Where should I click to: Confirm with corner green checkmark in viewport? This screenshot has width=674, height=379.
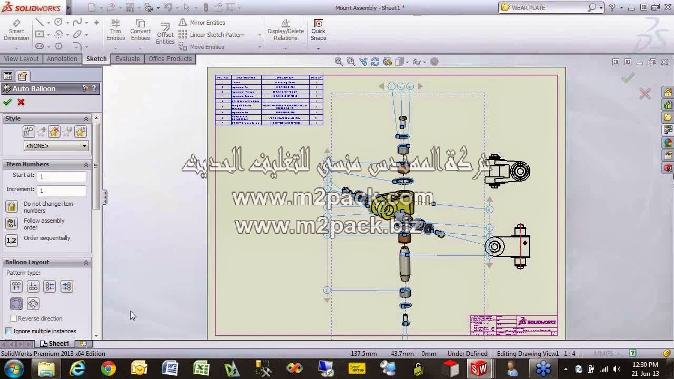coord(627,78)
